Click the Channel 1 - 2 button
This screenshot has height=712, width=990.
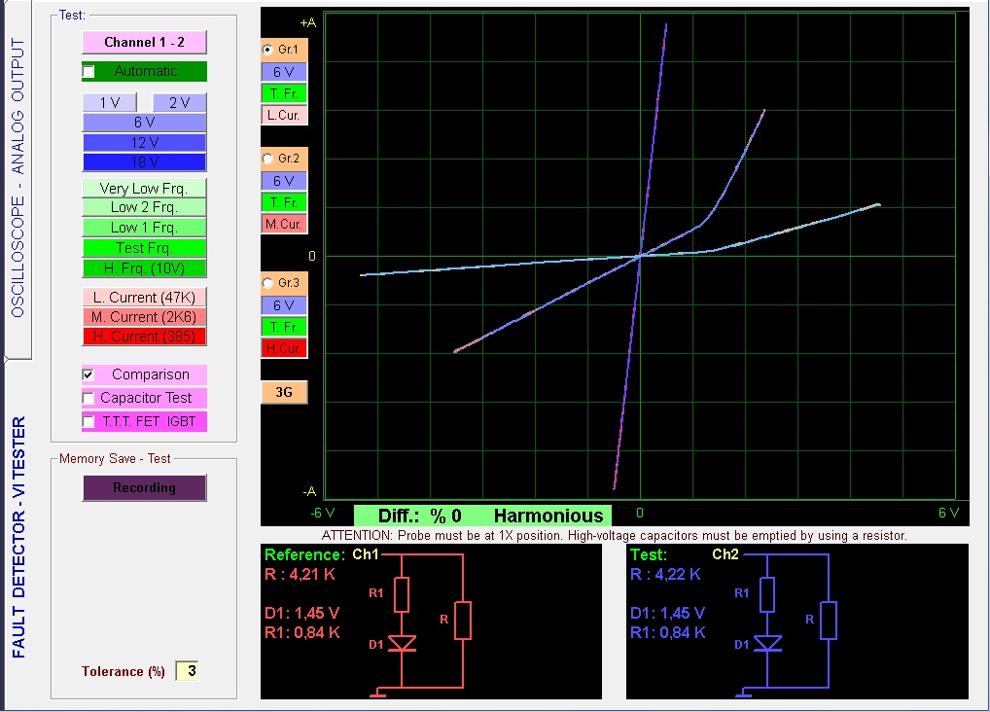tap(144, 42)
